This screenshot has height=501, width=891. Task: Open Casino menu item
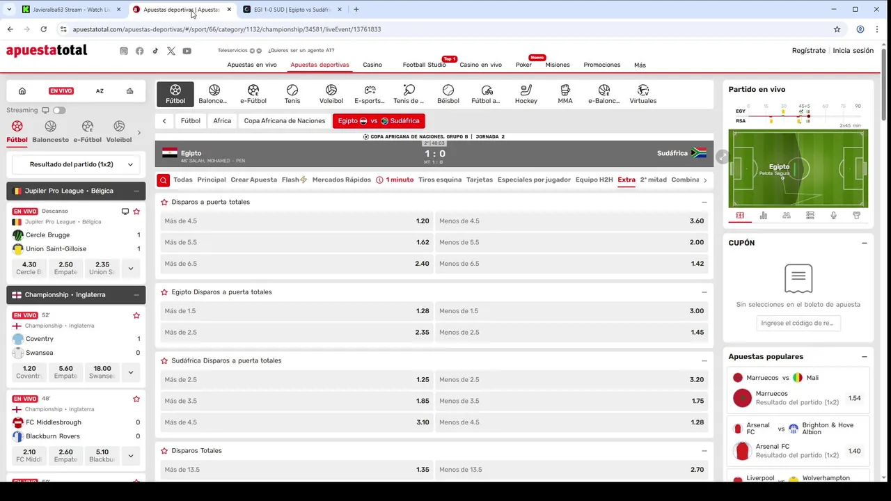[x=372, y=65]
